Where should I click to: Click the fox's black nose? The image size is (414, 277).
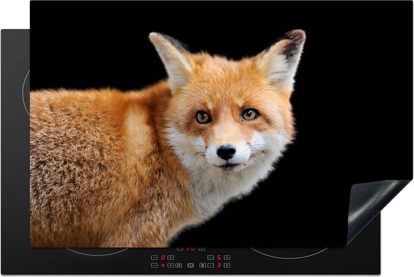click(226, 152)
